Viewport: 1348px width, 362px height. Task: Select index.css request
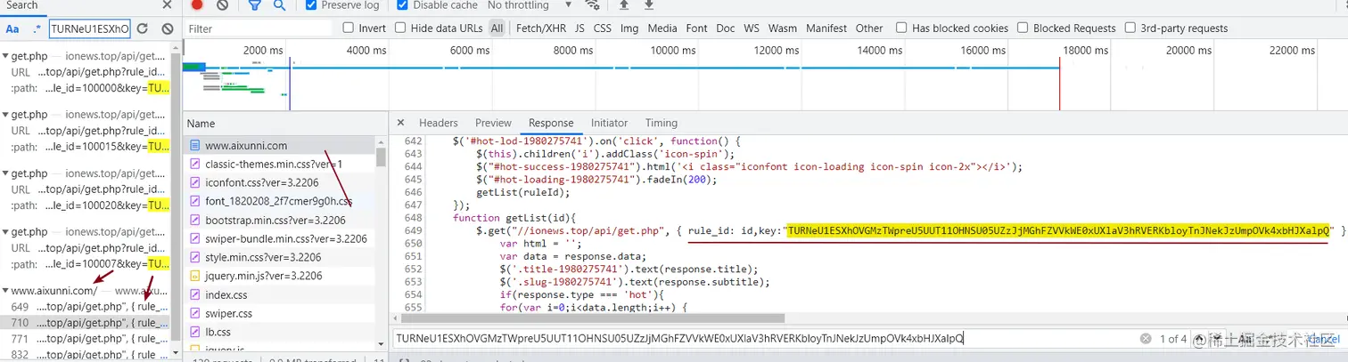pyautogui.click(x=280, y=294)
